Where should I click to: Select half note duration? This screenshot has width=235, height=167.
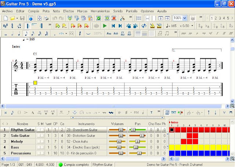pyautogui.click(x=12, y=34)
